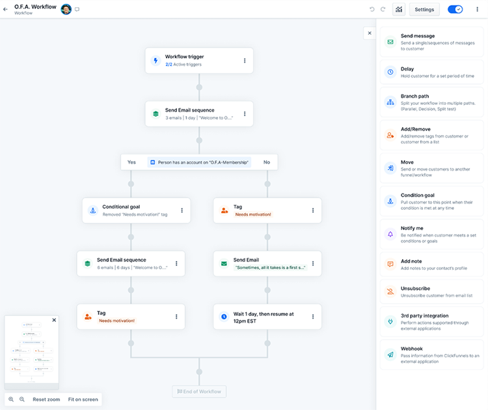Close the actions side panel
This screenshot has height=410, width=488.
tap(370, 33)
